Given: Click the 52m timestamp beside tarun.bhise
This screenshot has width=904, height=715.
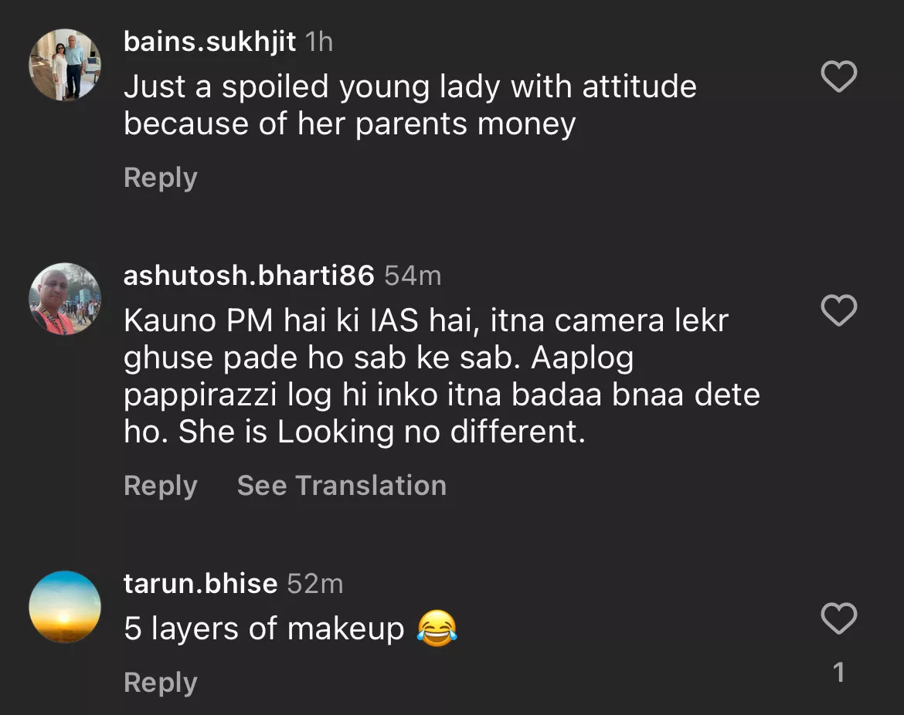Looking at the screenshot, I should point(314,583).
